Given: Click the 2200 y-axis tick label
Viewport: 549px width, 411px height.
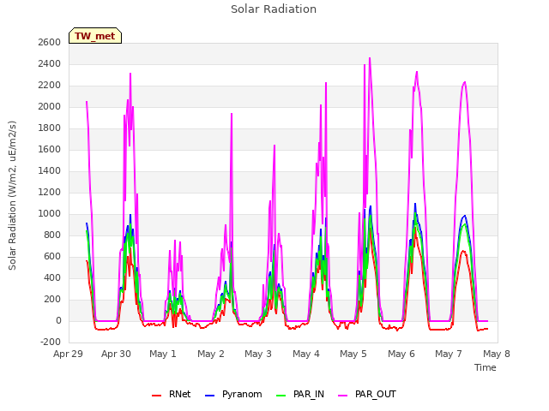Looking at the screenshot, I should (x=50, y=86).
